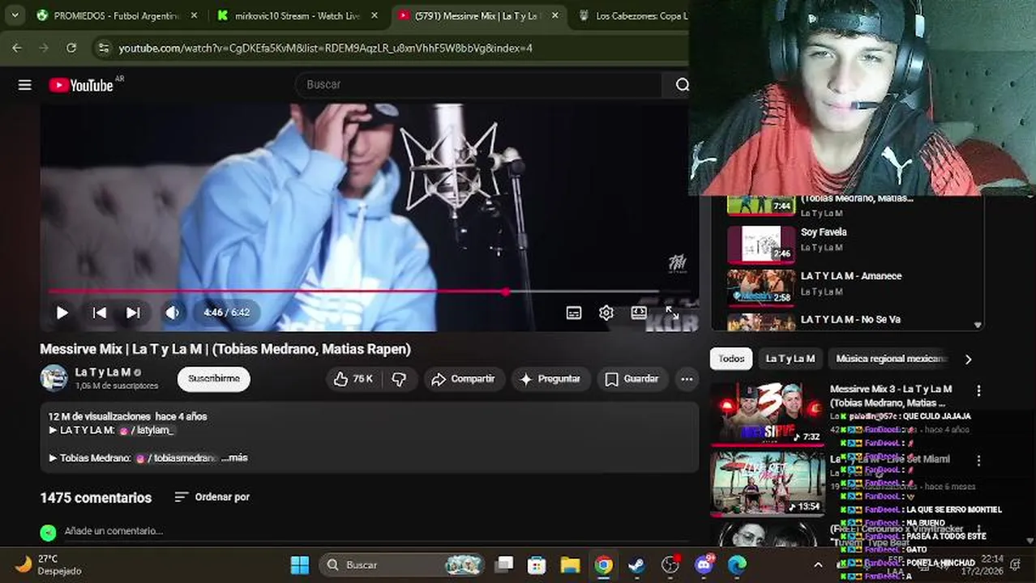Close the PROMIEDOS browser tab
Viewport: 1036px width, 583px height.
194,15
